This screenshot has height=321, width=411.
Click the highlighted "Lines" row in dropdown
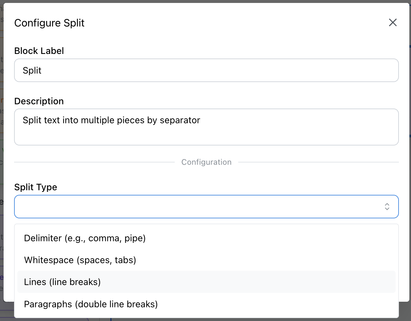tap(206, 282)
